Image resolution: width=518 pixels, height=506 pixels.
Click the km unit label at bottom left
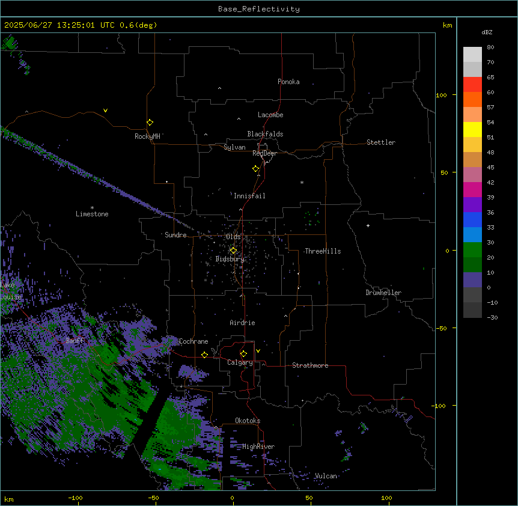click(9, 499)
